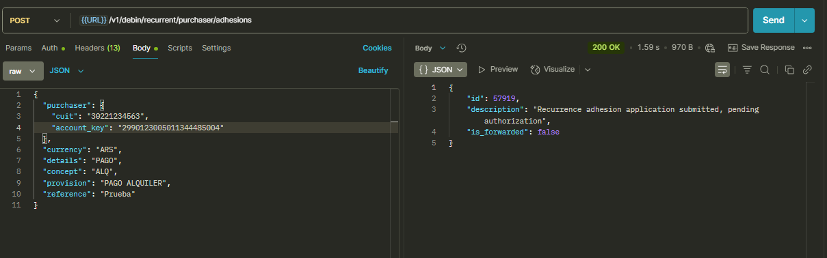
Task: Open the Cookies link
Action: pyautogui.click(x=377, y=48)
